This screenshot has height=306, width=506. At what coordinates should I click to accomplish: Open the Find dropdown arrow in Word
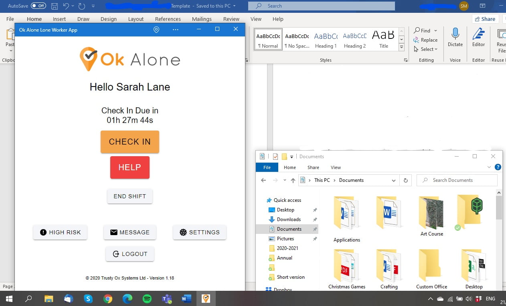click(x=436, y=30)
